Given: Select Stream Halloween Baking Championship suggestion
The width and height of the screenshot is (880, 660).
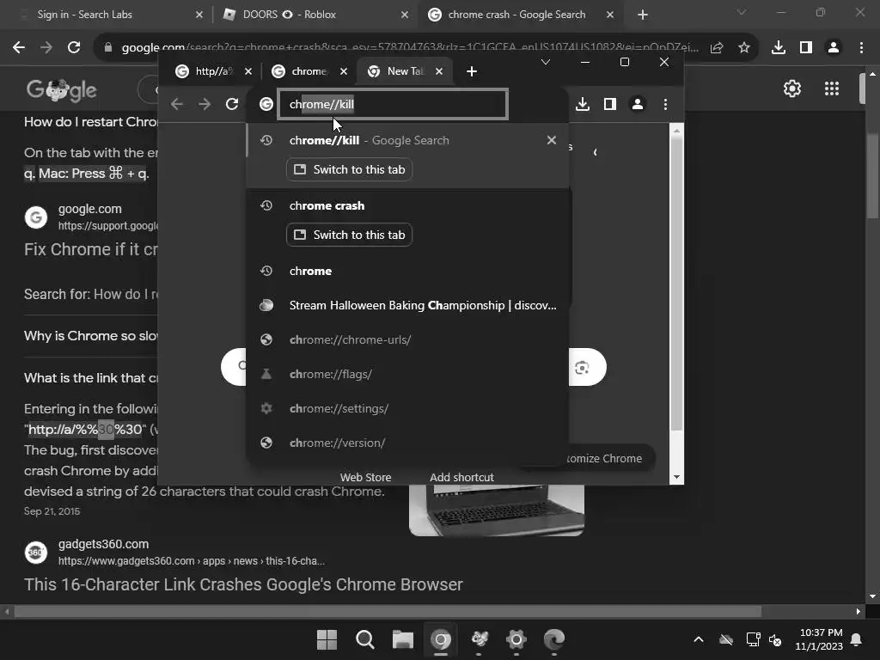Looking at the screenshot, I should [408, 305].
